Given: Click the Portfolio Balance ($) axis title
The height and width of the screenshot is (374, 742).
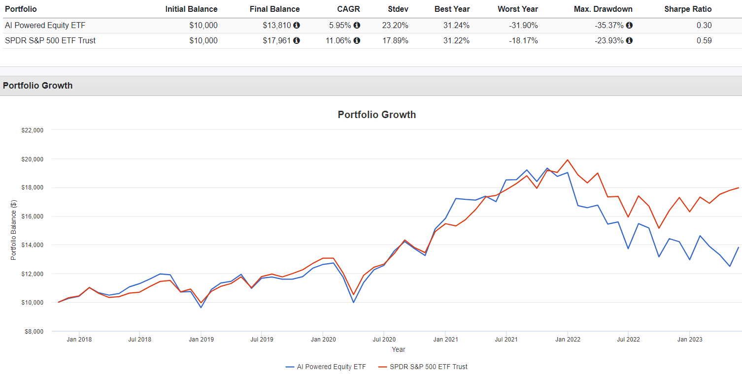Looking at the screenshot, I should coord(13,231).
